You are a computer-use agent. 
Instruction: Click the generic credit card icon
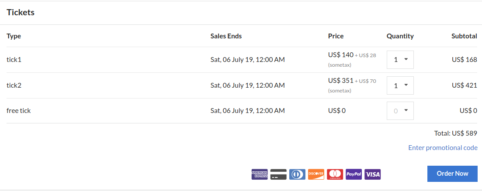tap(278, 174)
